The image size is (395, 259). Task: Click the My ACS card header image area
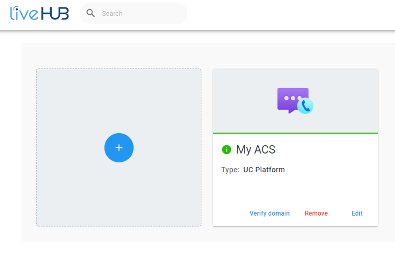click(295, 101)
